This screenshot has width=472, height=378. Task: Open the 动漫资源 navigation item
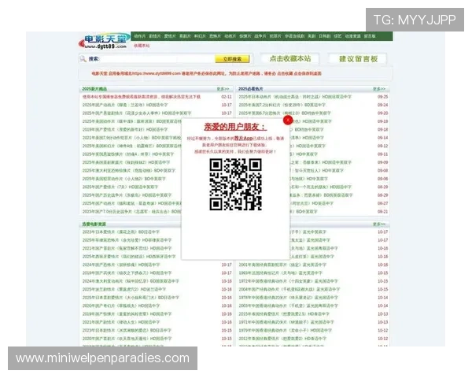click(352, 36)
